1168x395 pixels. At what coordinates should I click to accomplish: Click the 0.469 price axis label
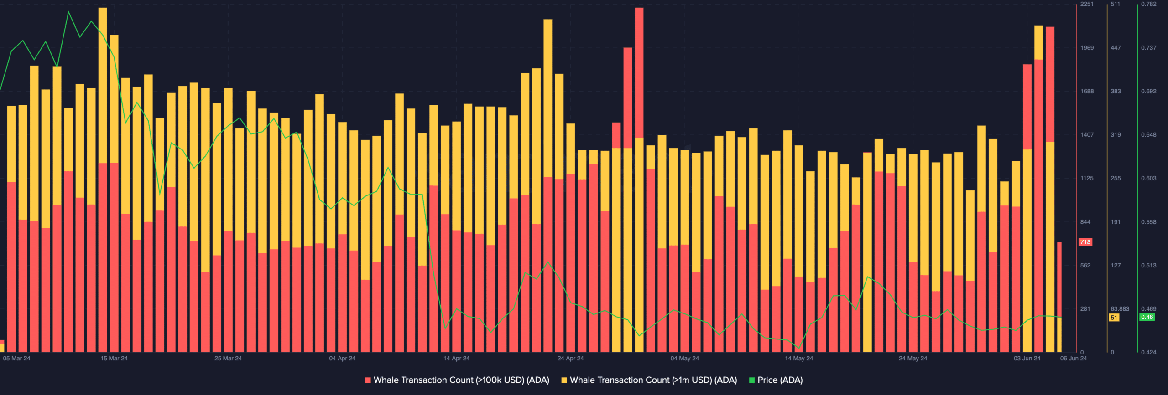(x=1149, y=309)
